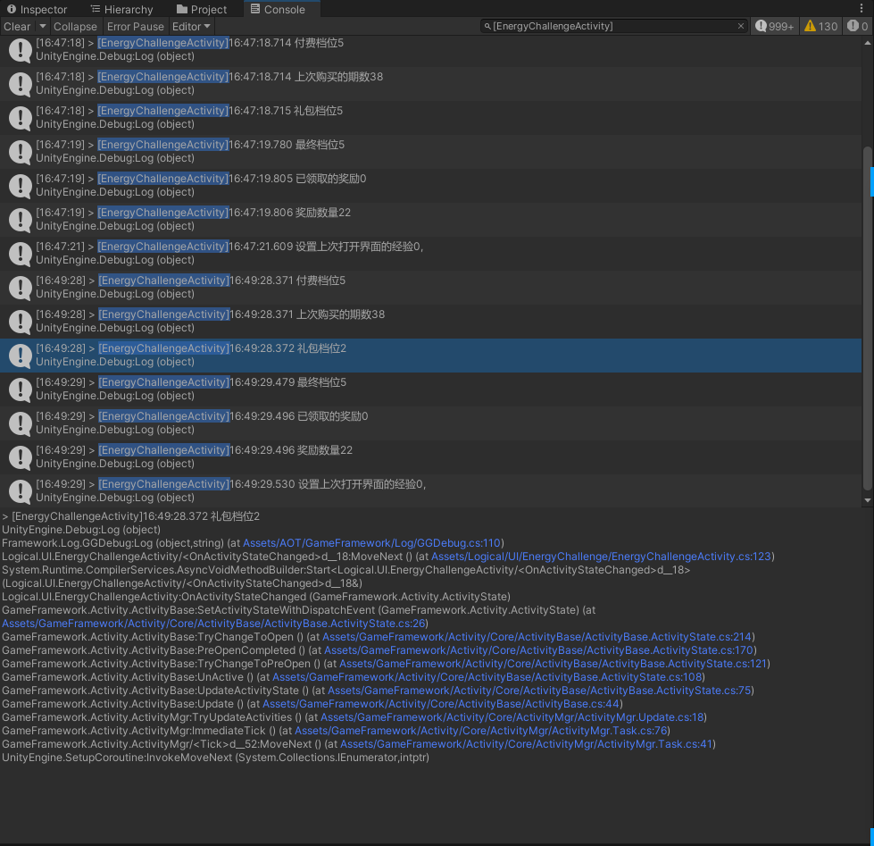Click info icon of 16:47:18 付费档位5 log
Screen dimensions: 874x846
click(x=21, y=50)
